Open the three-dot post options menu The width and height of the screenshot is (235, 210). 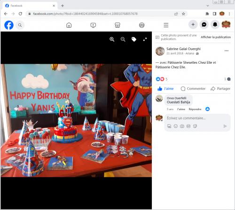coord(227,51)
